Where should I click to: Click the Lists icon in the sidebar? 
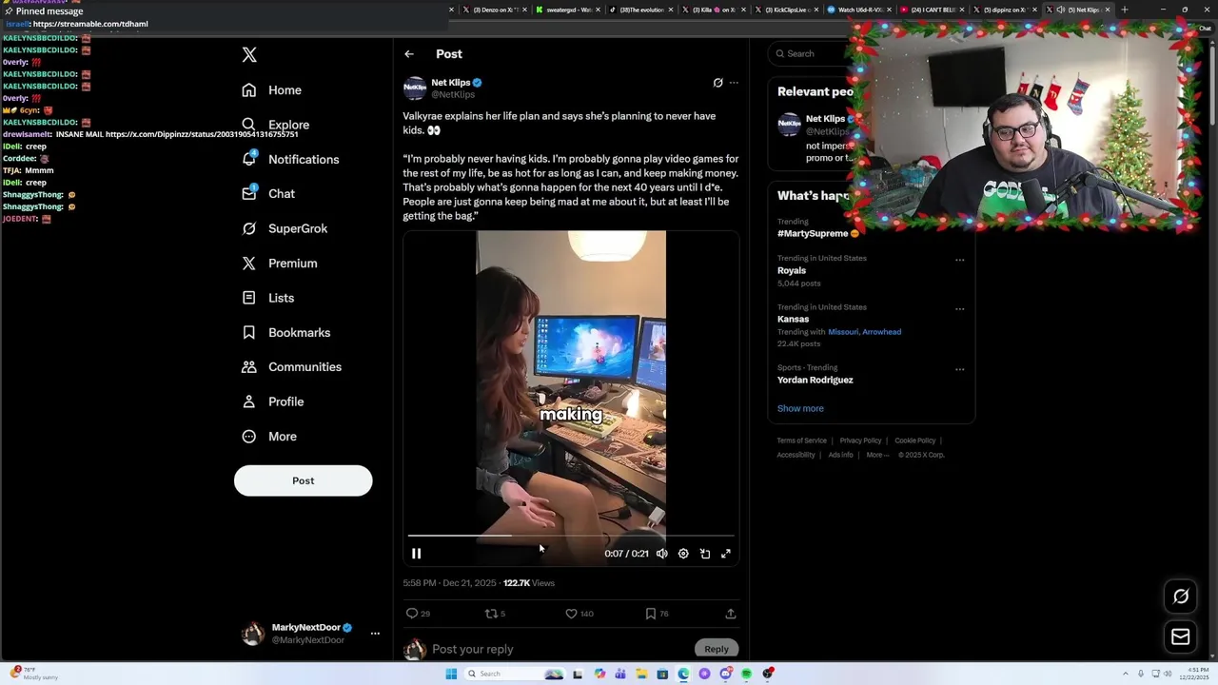tap(249, 298)
